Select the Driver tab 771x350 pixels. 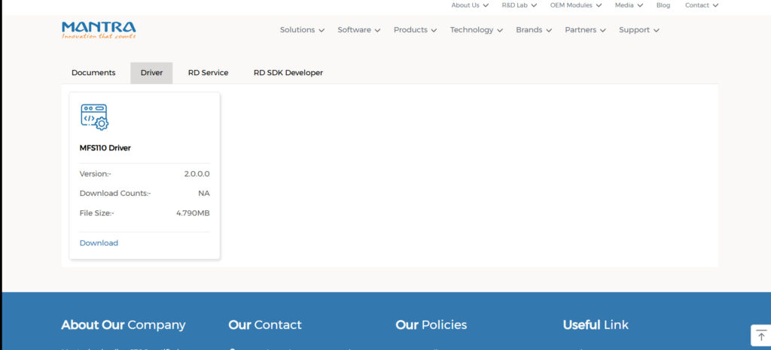(151, 73)
